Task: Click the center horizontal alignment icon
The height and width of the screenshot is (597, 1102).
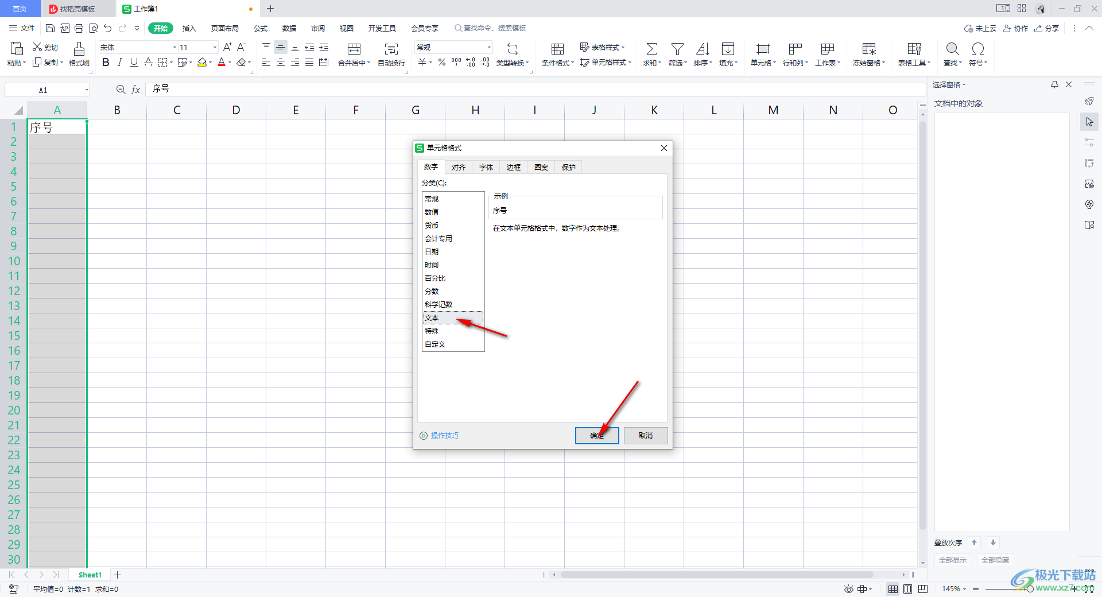Action: point(281,62)
